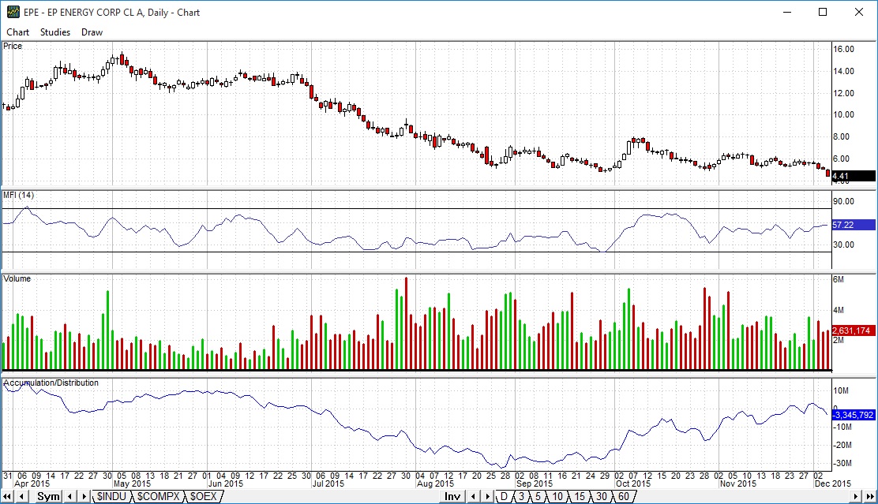
Task: Switch to the 30 minute interval tab
Action: 602,497
